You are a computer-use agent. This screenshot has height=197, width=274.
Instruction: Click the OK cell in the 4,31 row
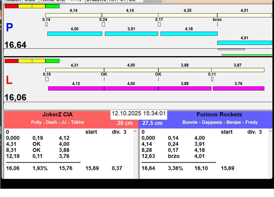tap(36, 144)
